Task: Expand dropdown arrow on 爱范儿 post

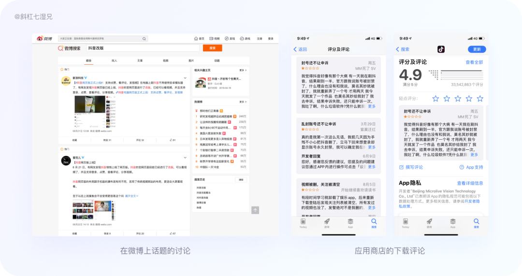Action: [185, 158]
